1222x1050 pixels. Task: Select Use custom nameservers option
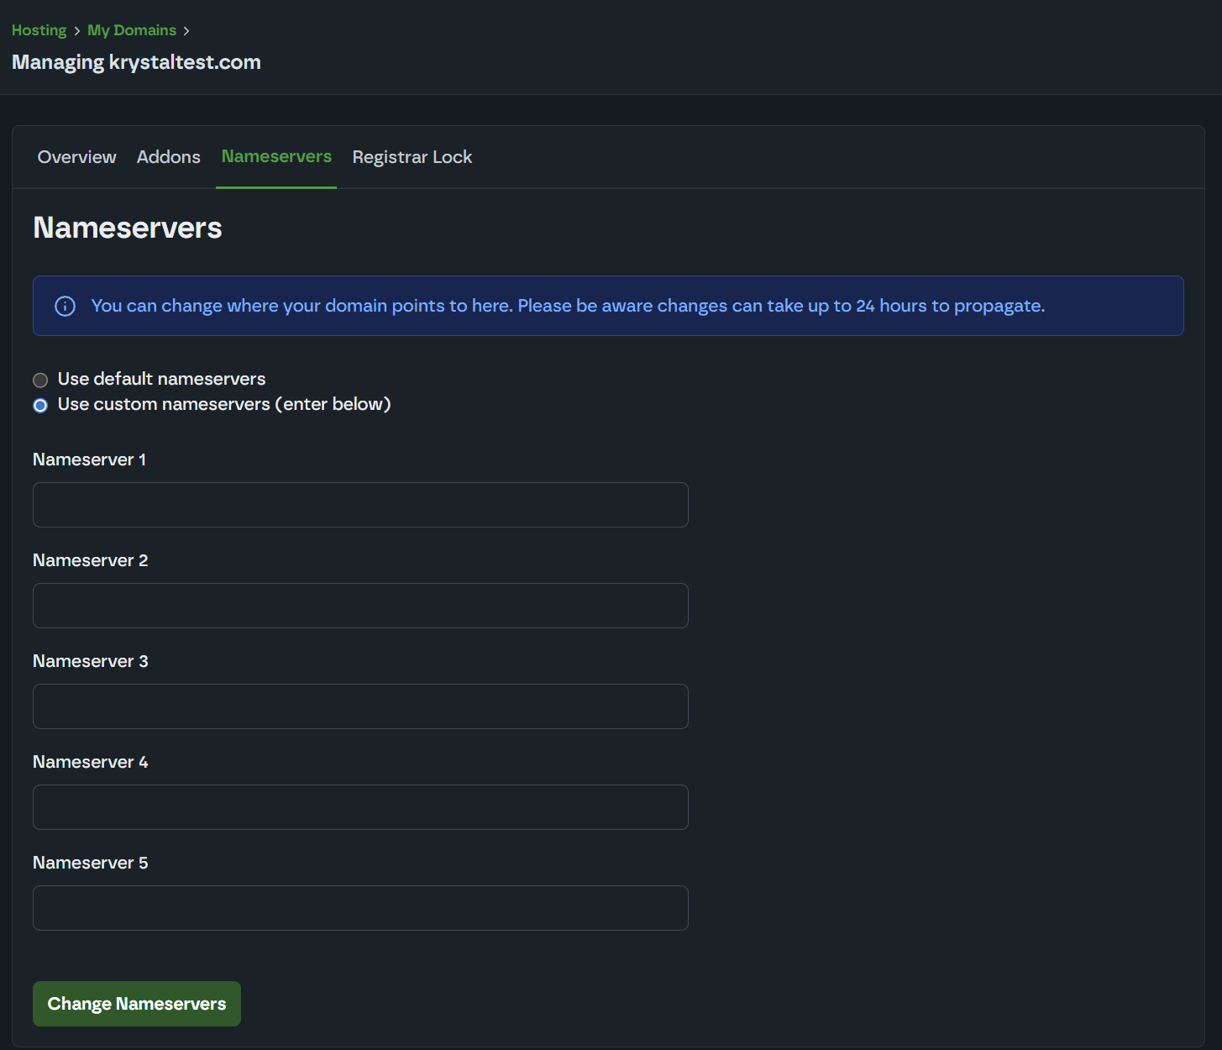[x=40, y=406]
